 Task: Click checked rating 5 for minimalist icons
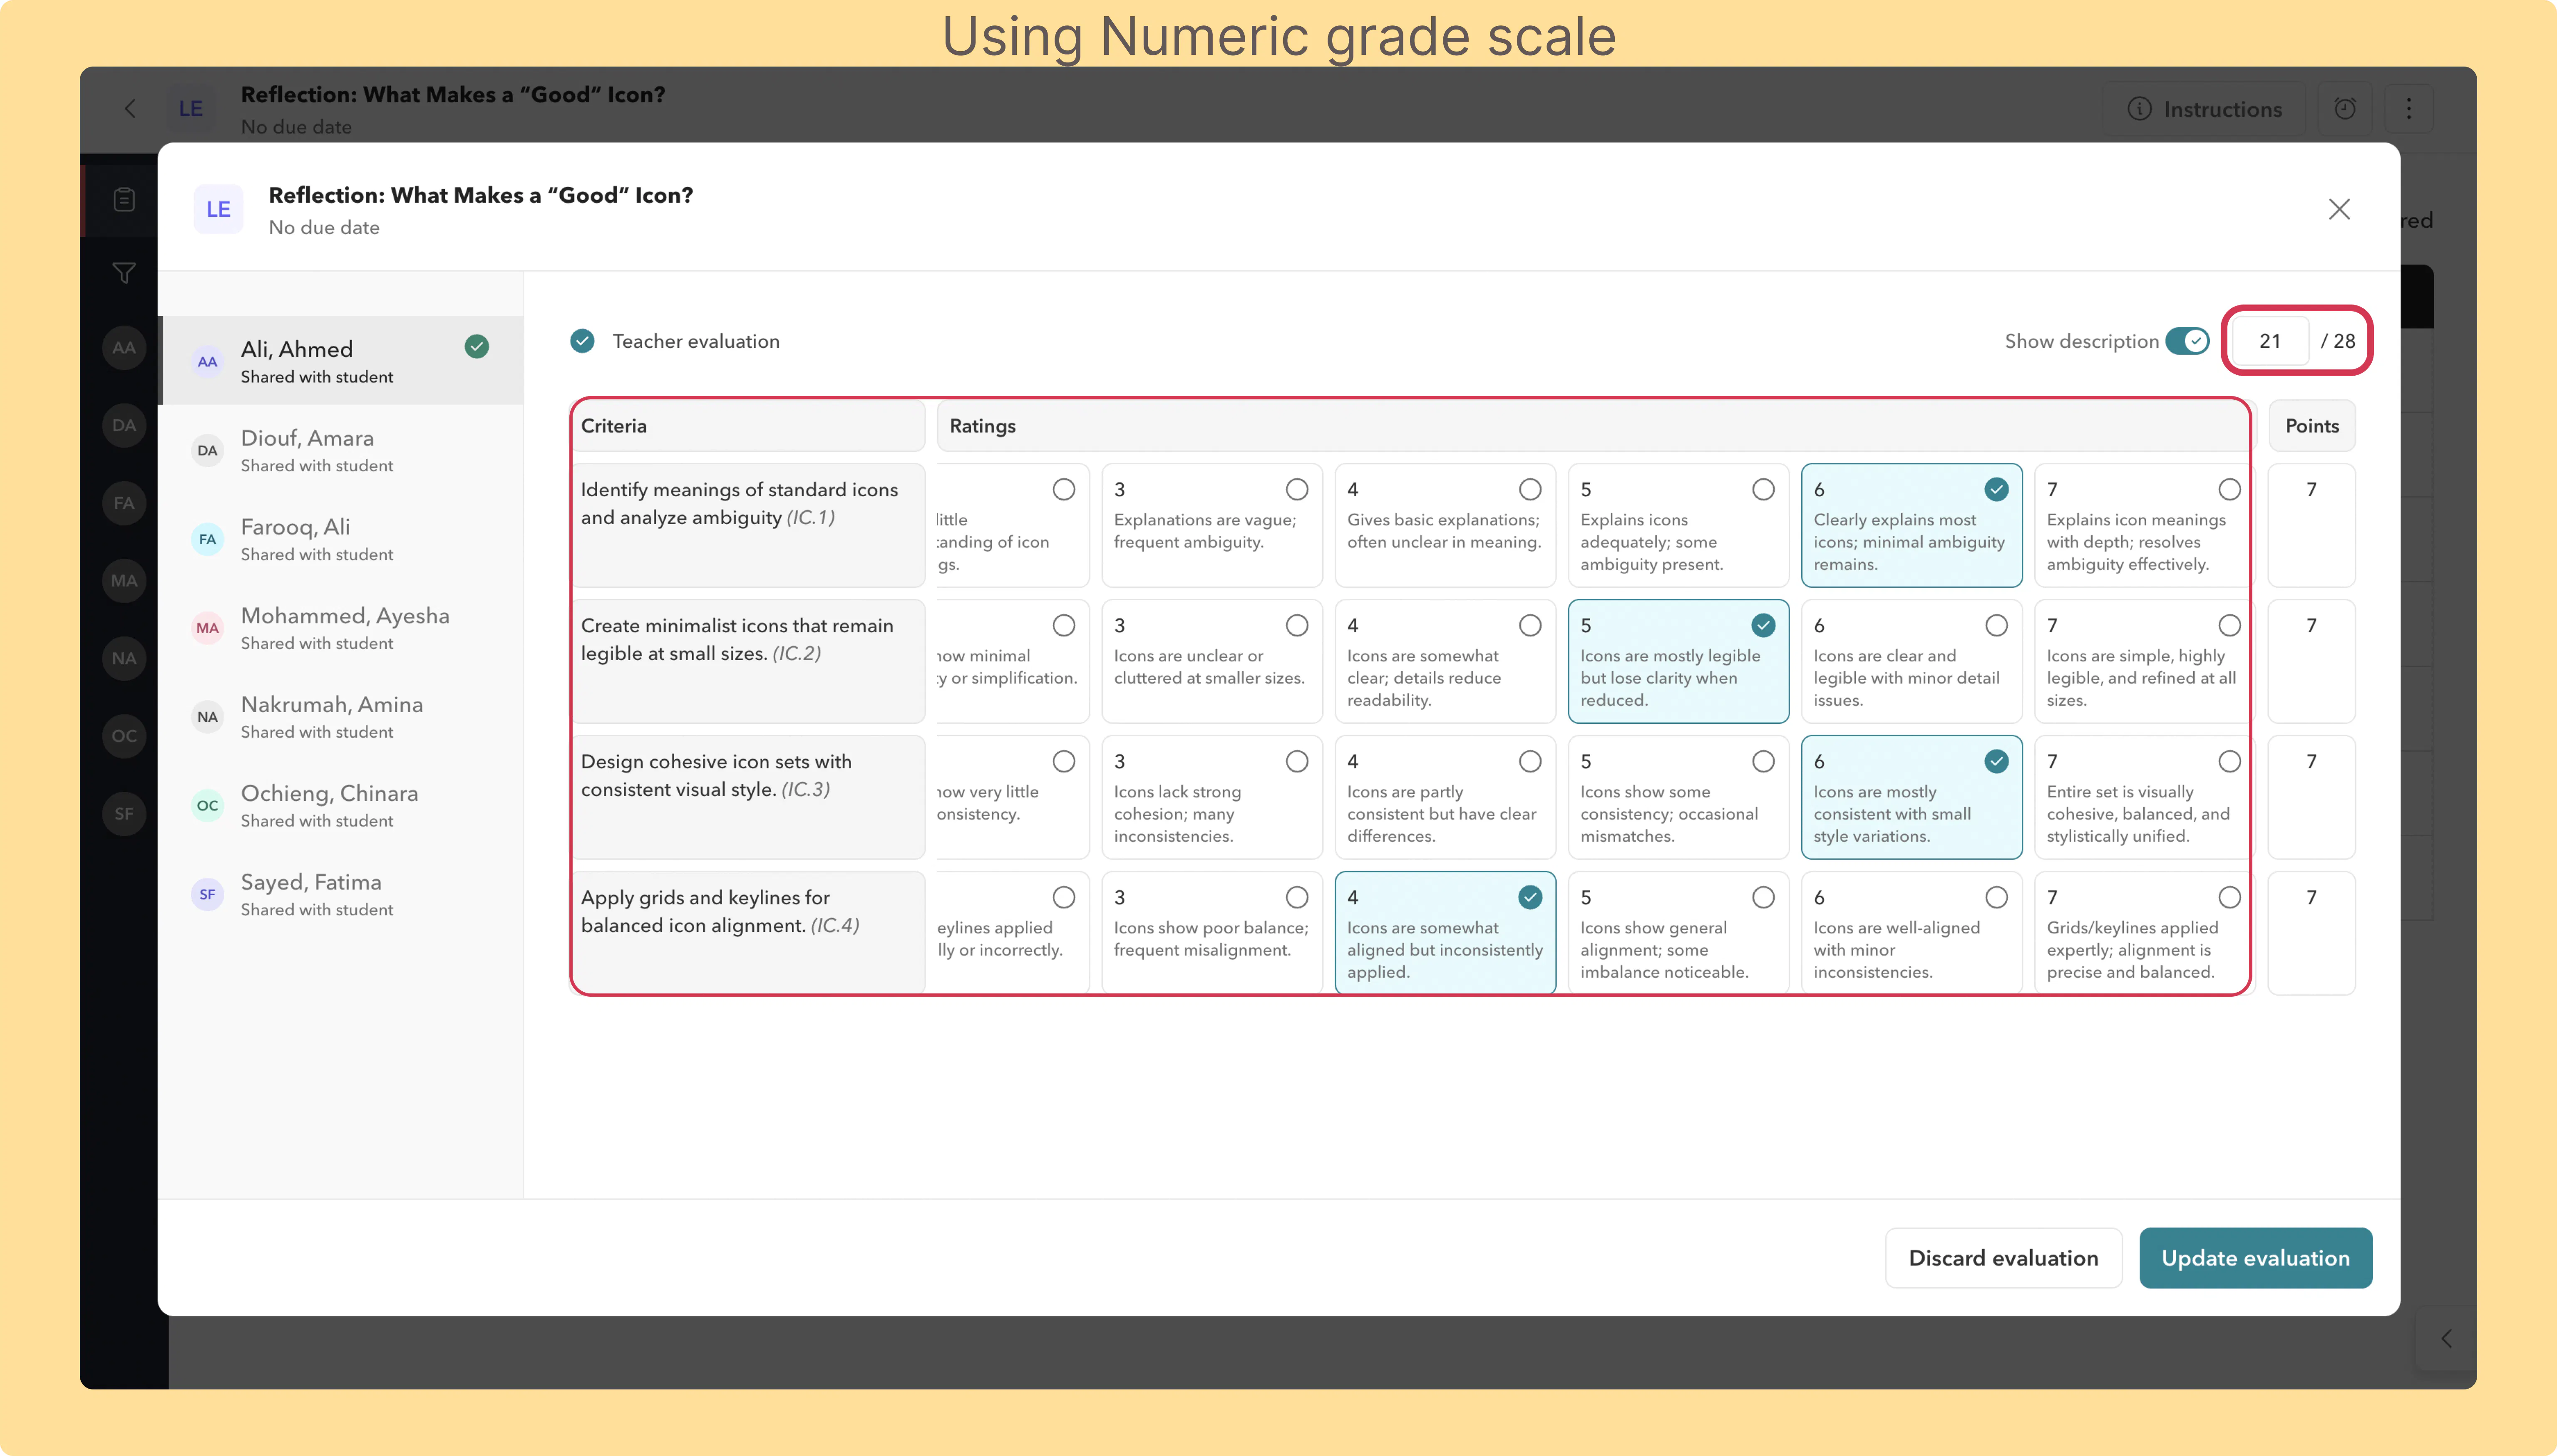point(1764,626)
